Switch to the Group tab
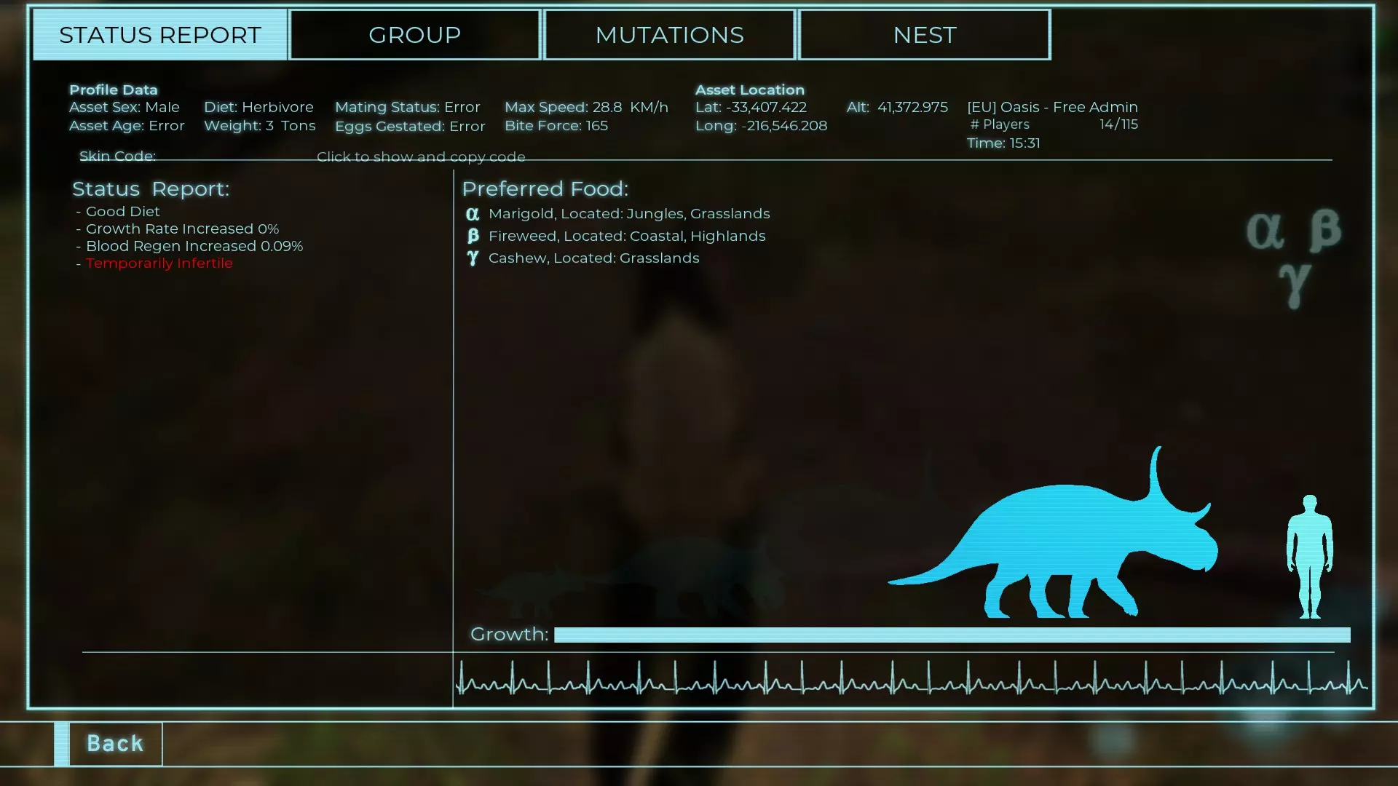Viewport: 1398px width, 786px height. click(x=414, y=35)
